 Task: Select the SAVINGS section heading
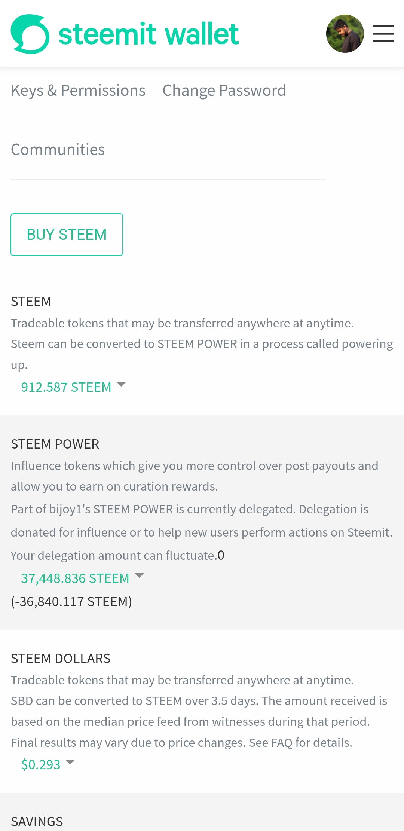pos(37,822)
